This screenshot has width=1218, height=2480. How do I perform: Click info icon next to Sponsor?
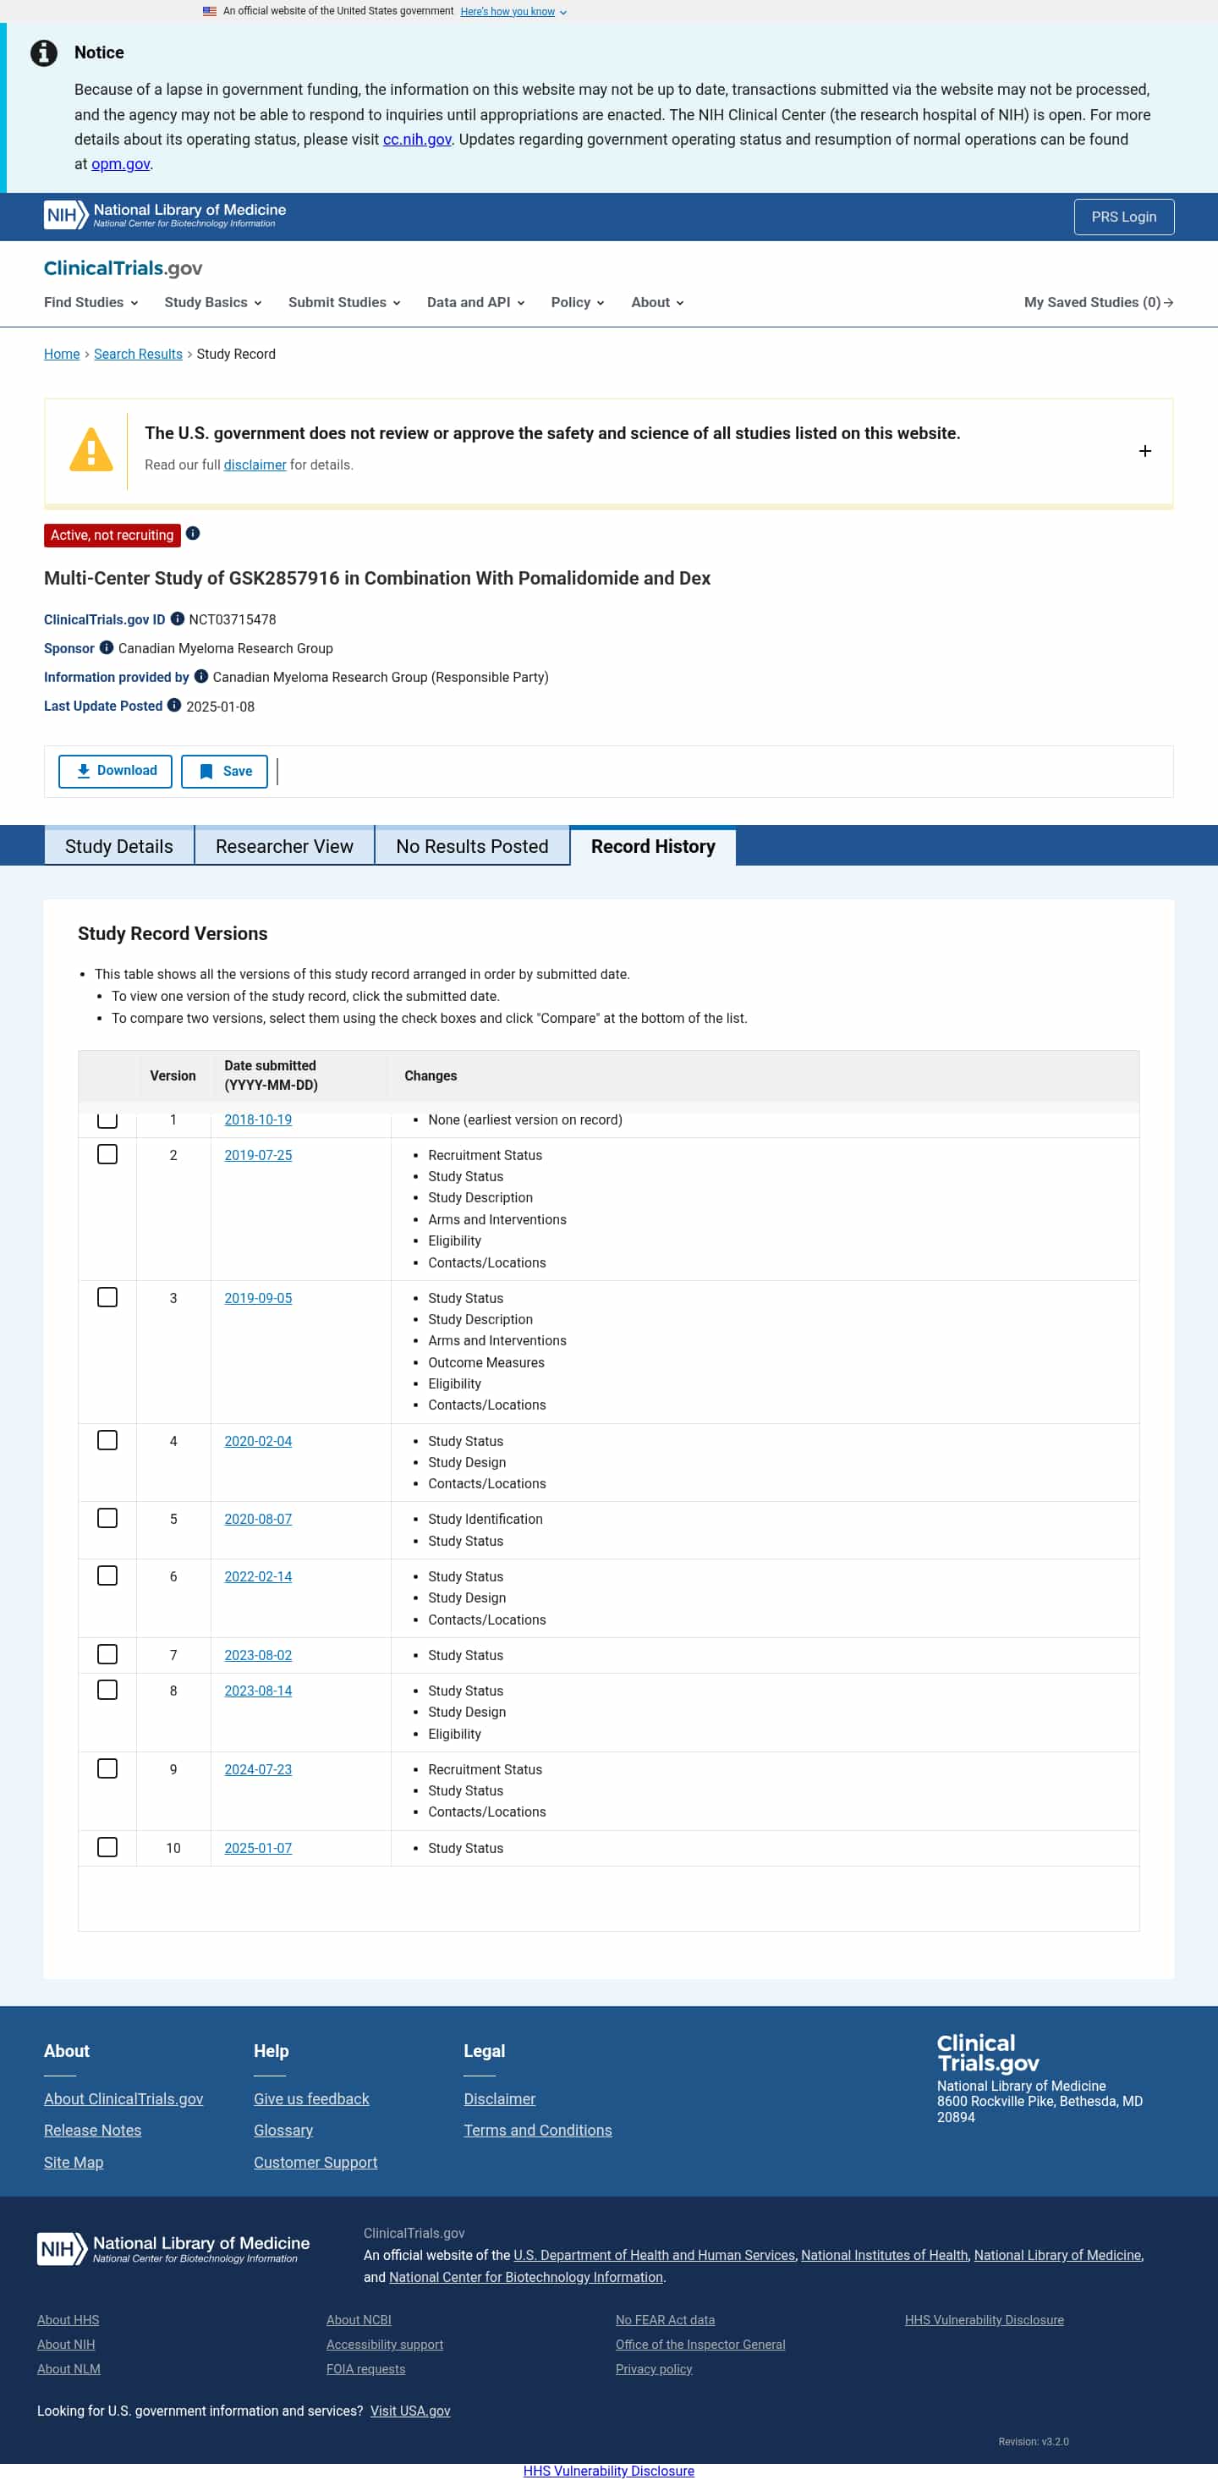click(107, 648)
